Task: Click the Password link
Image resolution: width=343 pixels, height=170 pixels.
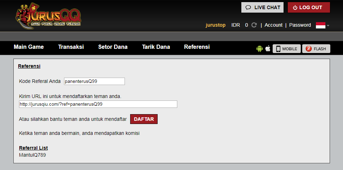Action: (x=300, y=25)
